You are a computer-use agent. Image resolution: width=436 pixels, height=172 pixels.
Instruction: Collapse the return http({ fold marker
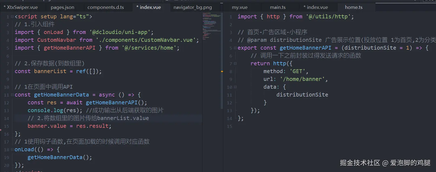click(235, 64)
